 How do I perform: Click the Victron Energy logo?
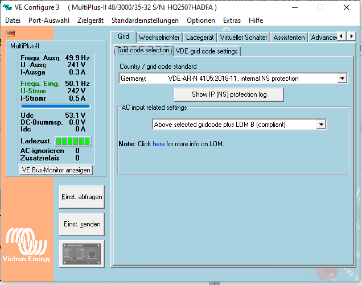[x=26, y=245]
